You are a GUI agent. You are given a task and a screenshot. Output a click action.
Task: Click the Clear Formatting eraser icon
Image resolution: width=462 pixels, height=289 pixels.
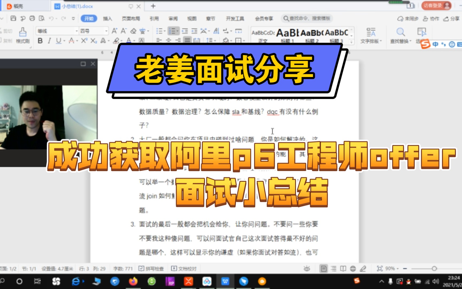133,31
